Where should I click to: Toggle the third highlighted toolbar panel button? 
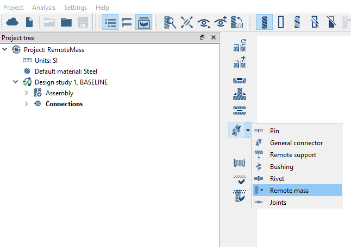(x=144, y=22)
